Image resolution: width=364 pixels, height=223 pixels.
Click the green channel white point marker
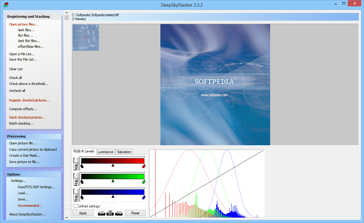click(x=144, y=181)
